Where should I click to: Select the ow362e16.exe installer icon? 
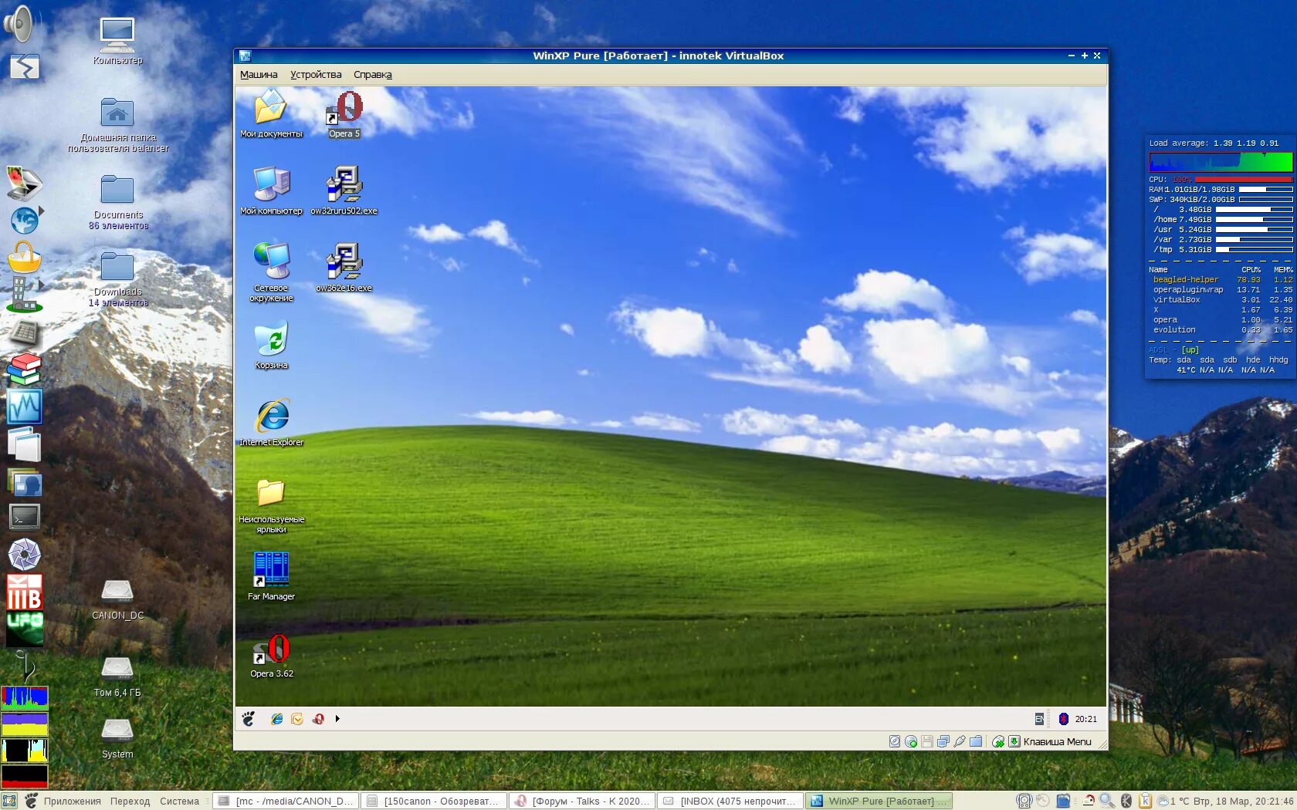pyautogui.click(x=344, y=268)
